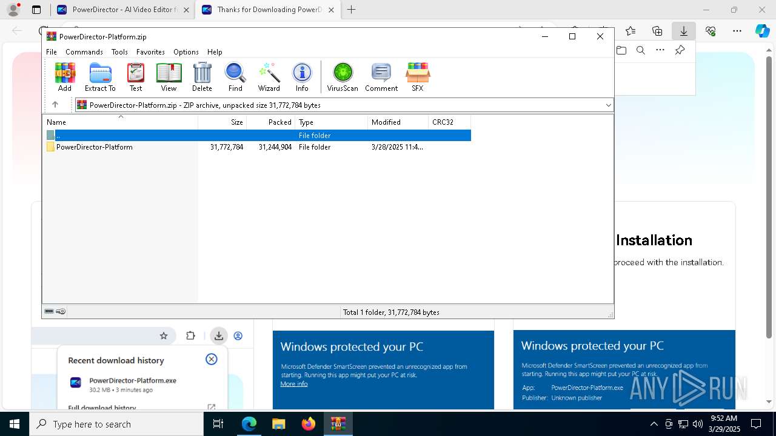Open Edge Collections

(x=657, y=31)
